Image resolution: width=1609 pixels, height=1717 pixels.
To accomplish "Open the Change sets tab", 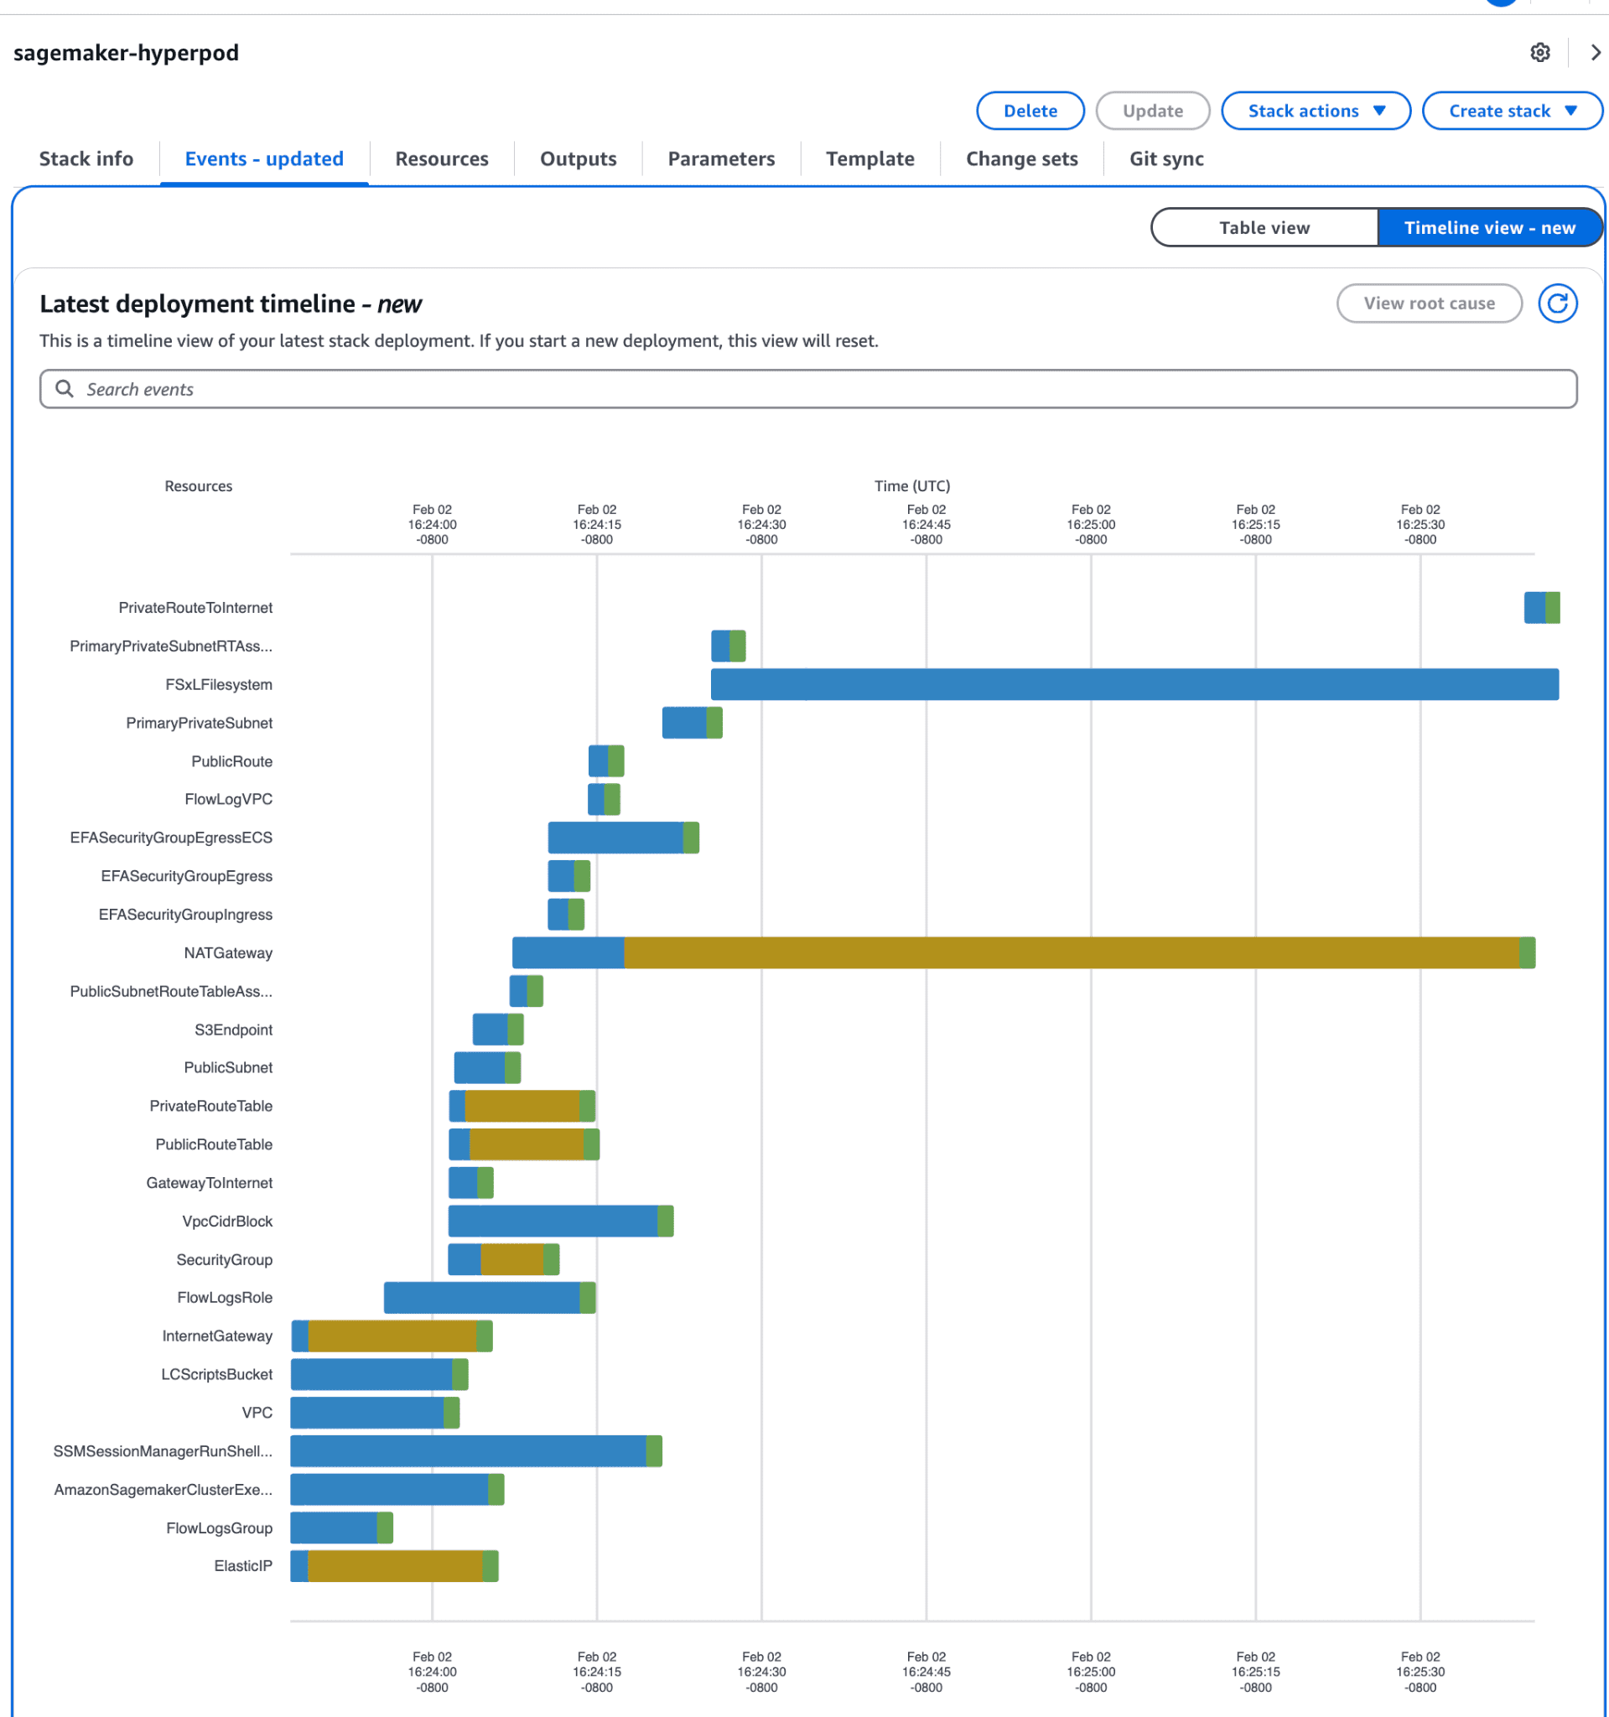I will [1021, 159].
